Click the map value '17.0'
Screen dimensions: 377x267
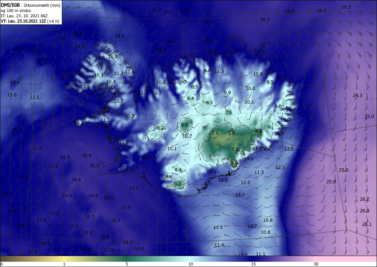[188, 56]
